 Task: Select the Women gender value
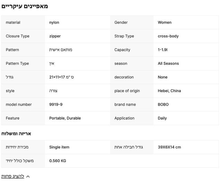[165, 22]
